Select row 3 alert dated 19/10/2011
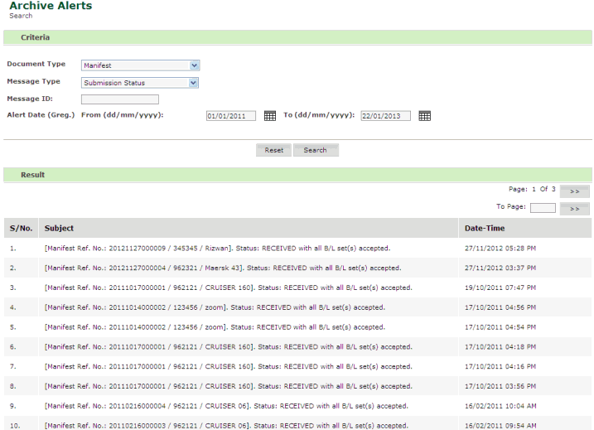Screen dimensions: 594x430 [x=228, y=287]
